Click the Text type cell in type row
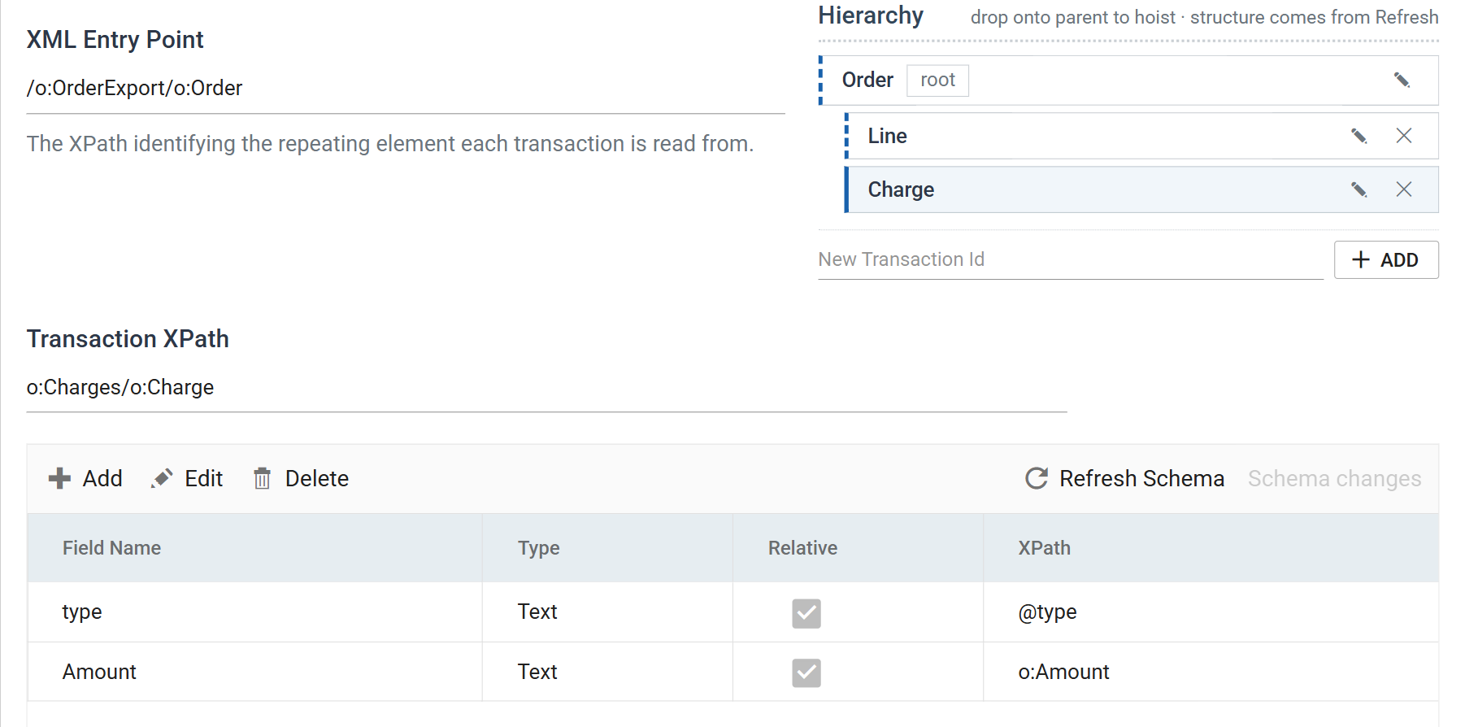Image resolution: width=1465 pixels, height=727 pixels. [x=607, y=612]
